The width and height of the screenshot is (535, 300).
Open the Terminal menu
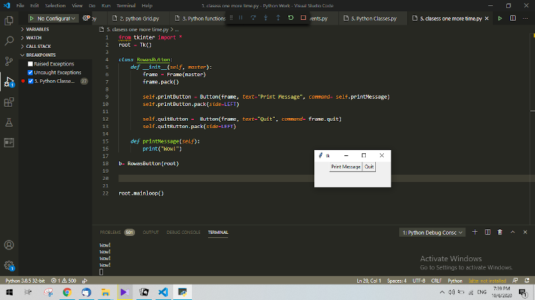point(126,5)
